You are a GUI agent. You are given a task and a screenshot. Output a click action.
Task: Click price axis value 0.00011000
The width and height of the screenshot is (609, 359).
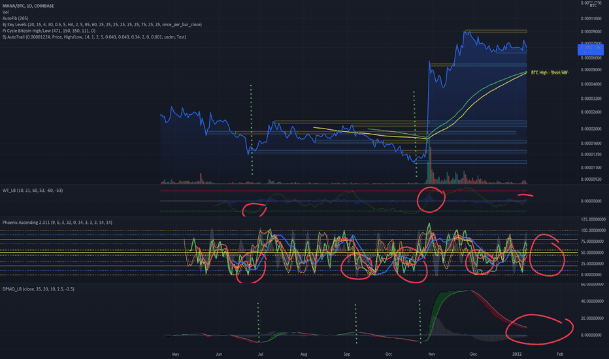click(591, 19)
